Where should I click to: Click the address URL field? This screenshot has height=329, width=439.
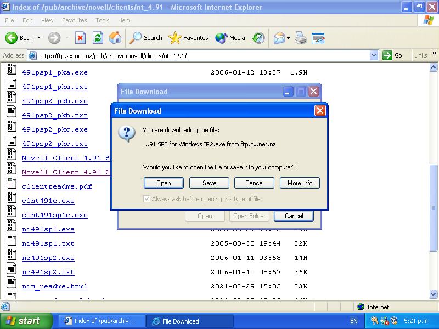point(203,55)
